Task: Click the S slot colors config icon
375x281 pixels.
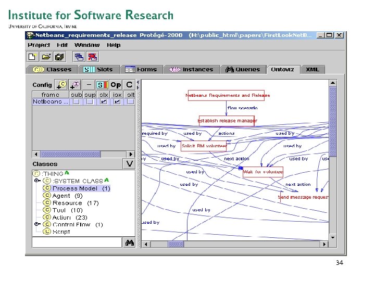Action: 102,85
